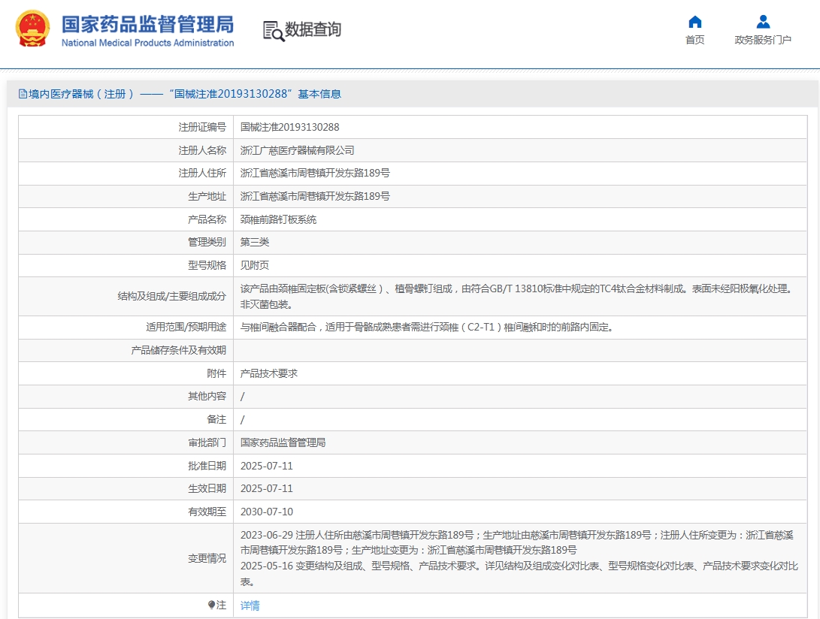Click the lightbulb note icon beside 注

click(x=211, y=605)
